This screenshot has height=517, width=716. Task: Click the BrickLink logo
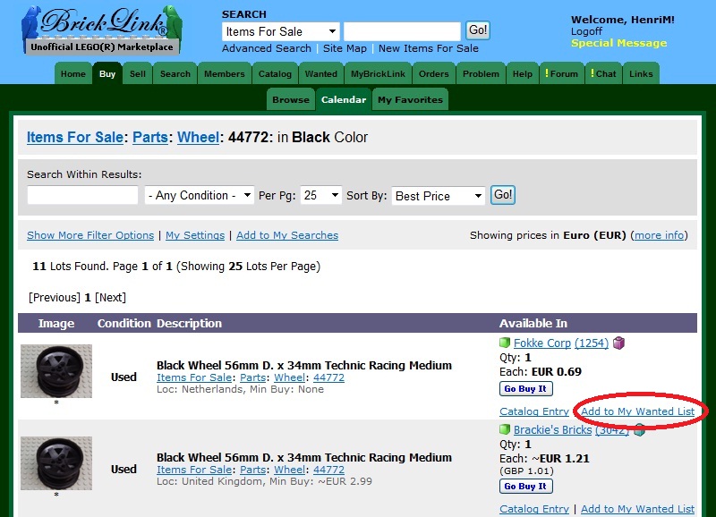(100, 30)
